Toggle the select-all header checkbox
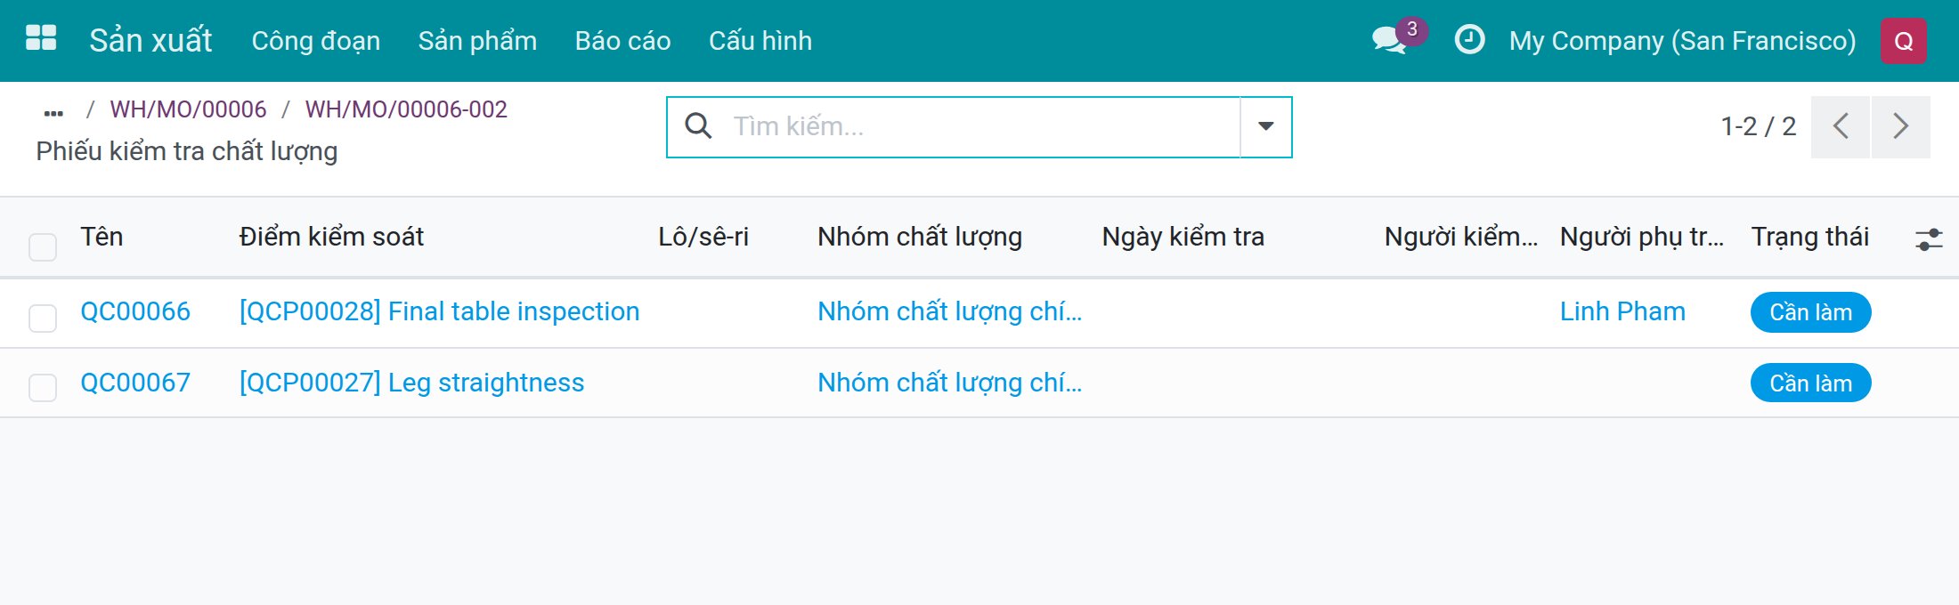The height and width of the screenshot is (605, 1959). 43,246
